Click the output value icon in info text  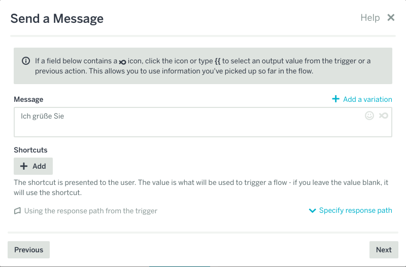(x=122, y=62)
